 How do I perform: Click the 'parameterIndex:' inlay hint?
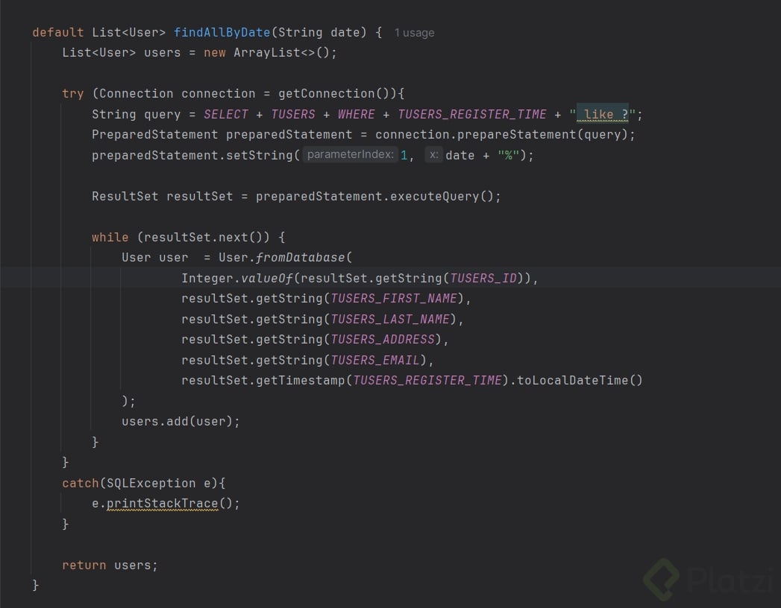(x=350, y=155)
